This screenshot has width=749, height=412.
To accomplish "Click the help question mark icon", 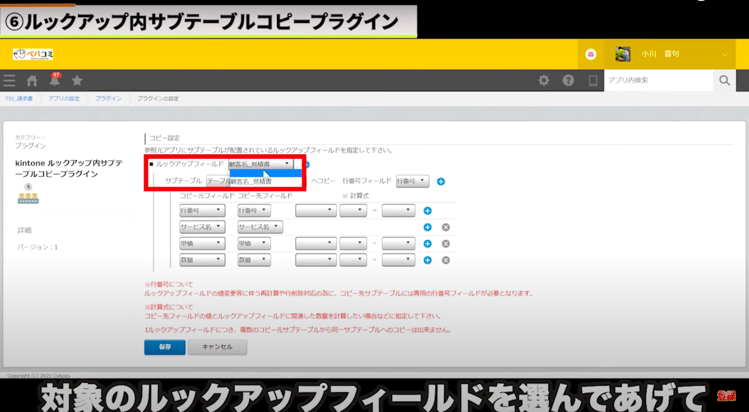I will [x=568, y=80].
